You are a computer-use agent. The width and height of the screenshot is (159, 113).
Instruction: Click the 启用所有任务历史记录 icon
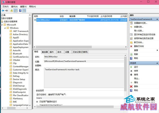coord(131,39)
